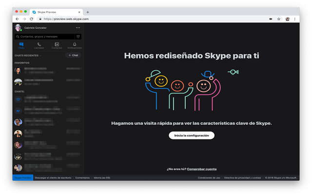The width and height of the screenshot is (312, 195).
Task: Click Gabriela Gonzalez profile avatar
Action: click(x=18, y=28)
